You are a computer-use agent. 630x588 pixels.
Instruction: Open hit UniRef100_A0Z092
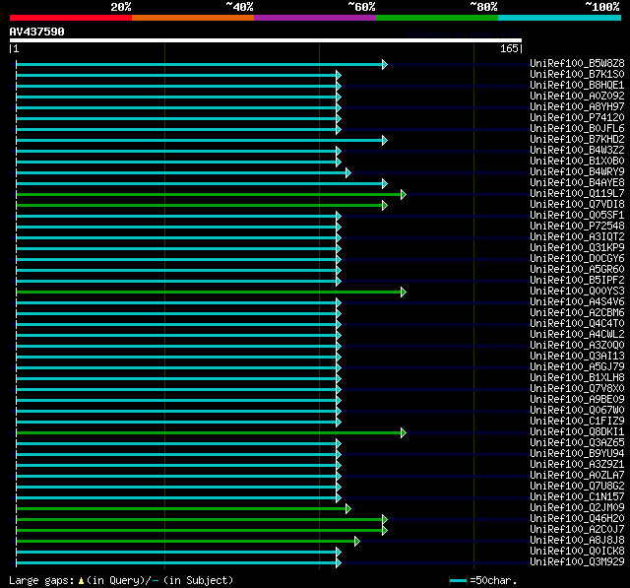click(577, 97)
